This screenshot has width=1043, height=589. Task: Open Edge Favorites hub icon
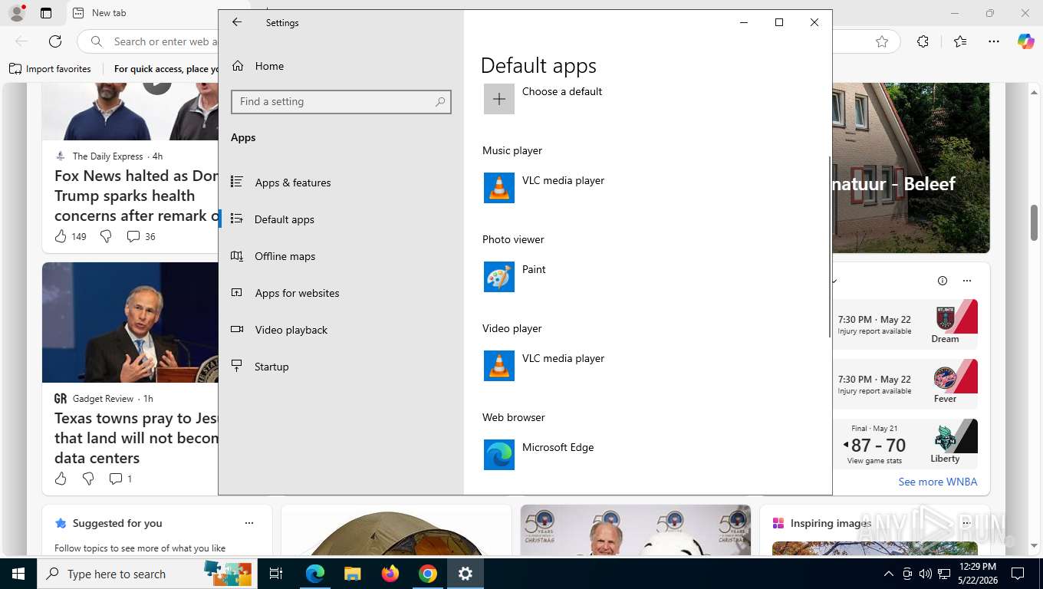[960, 41]
